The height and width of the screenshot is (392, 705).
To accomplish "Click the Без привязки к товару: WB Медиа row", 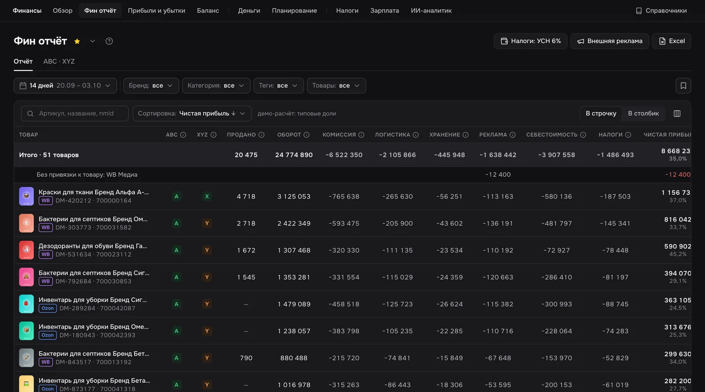I will pyautogui.click(x=352, y=175).
